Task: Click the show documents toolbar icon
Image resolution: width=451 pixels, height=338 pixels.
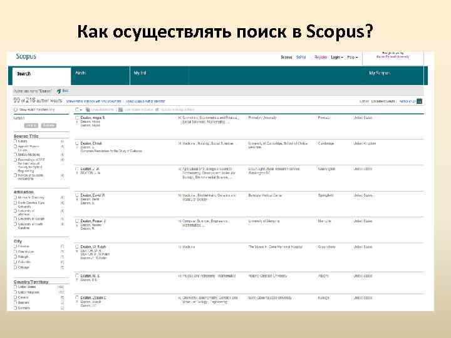Action: point(88,110)
